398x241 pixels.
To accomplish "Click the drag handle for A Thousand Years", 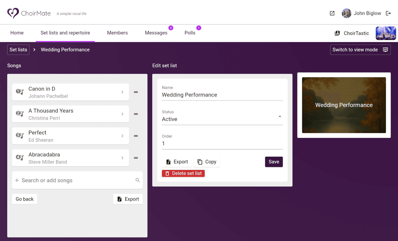I will click(136, 114).
